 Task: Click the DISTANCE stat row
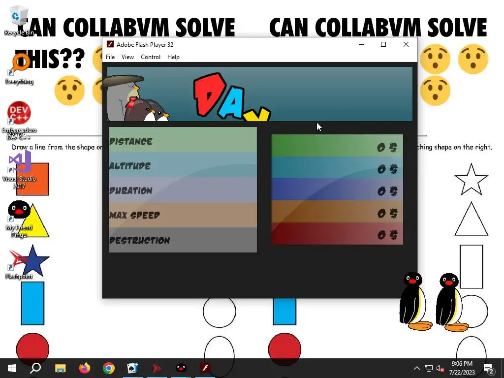(x=183, y=140)
